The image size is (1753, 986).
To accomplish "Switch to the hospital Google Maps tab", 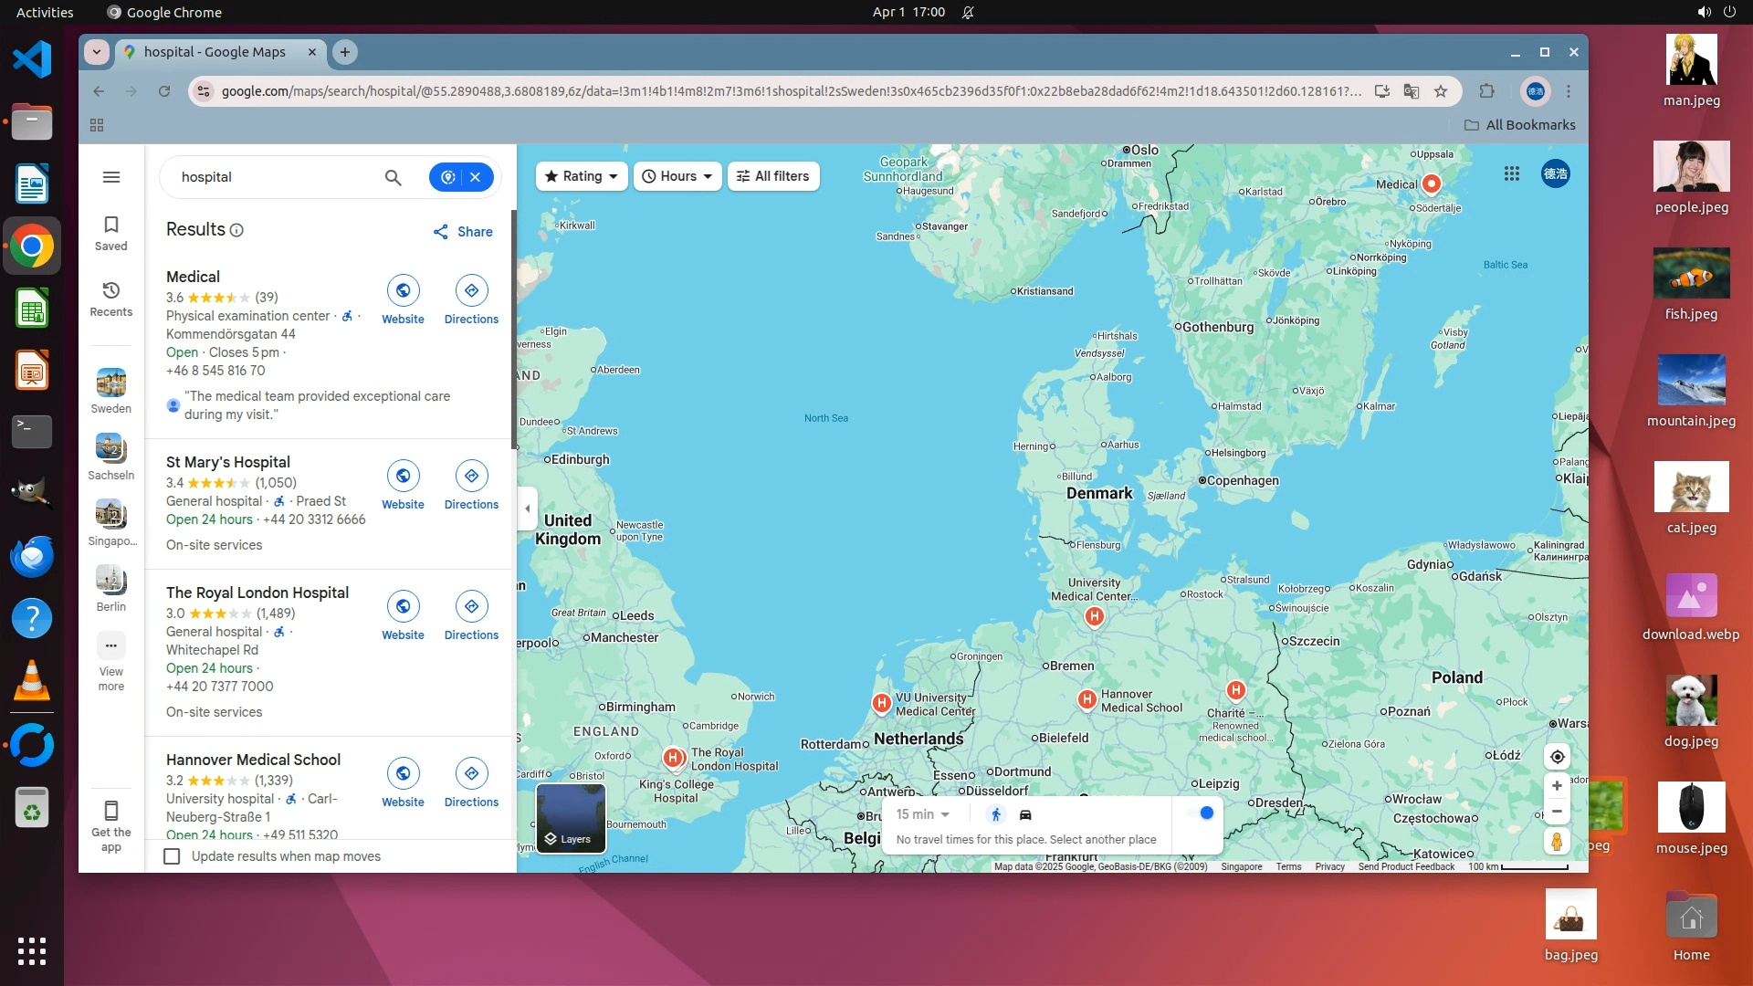I will pos(215,52).
